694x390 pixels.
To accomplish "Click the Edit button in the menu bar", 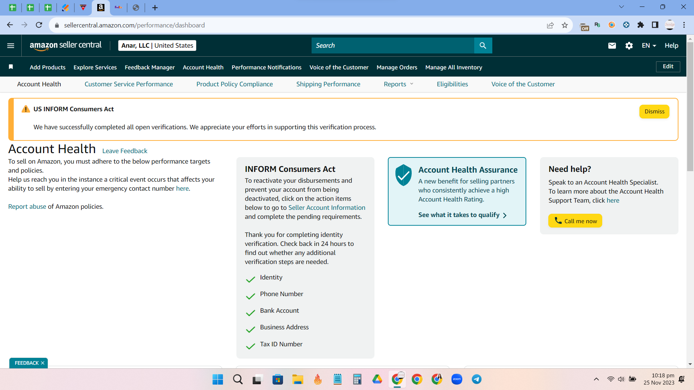I will 668,66.
